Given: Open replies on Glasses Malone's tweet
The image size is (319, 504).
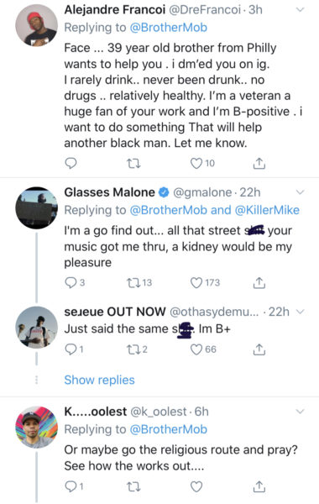Looking at the screenshot, I should 71,282.
